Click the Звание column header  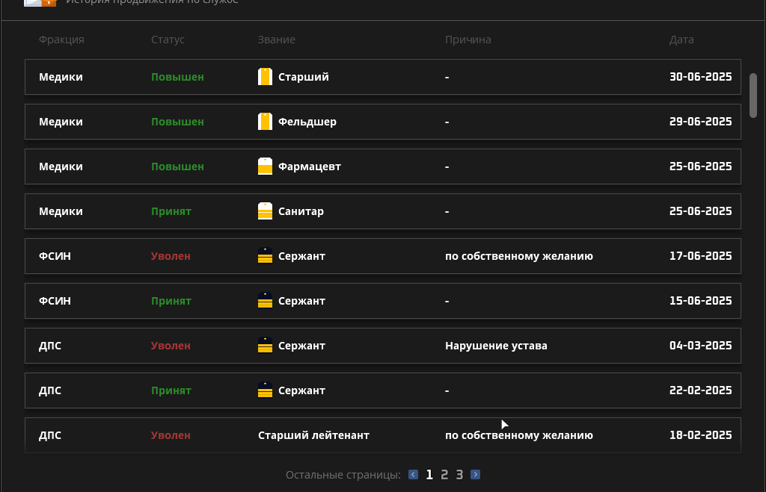pos(277,40)
